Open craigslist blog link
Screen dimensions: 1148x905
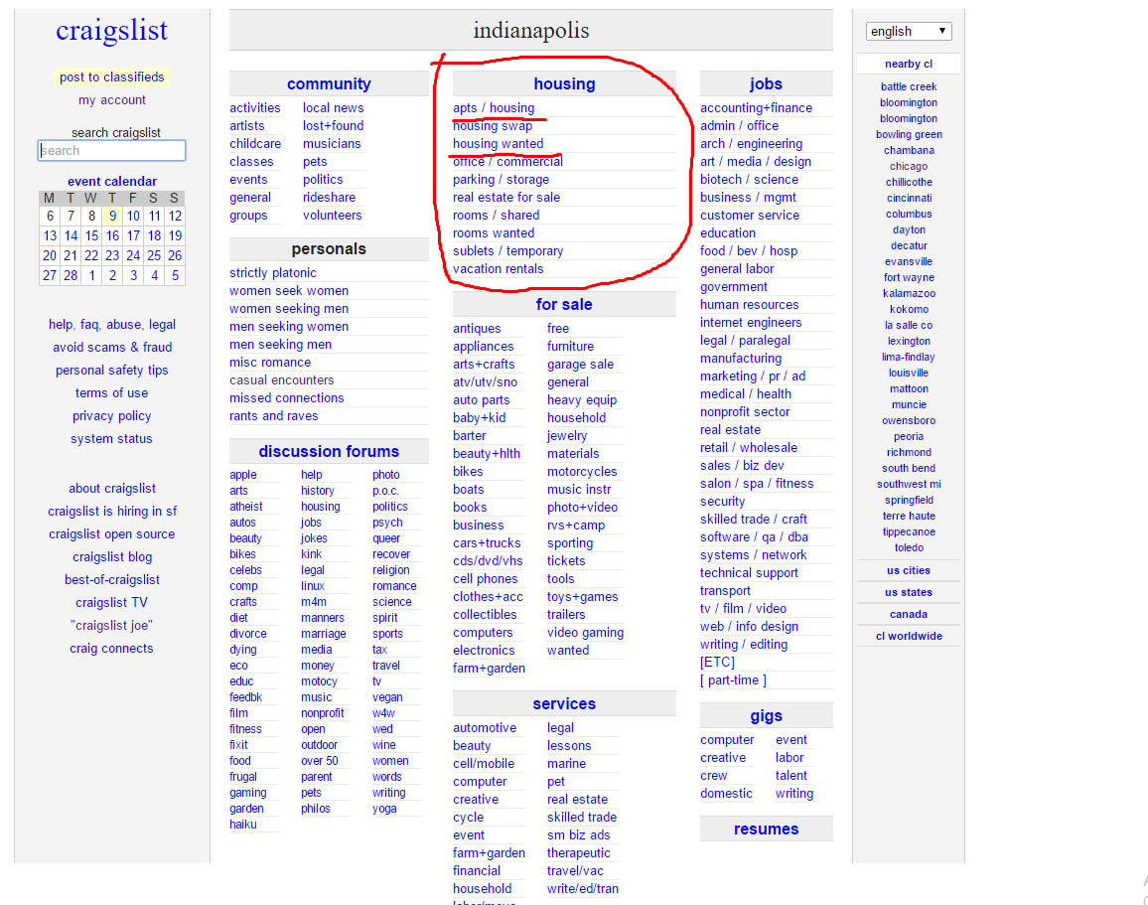point(112,556)
